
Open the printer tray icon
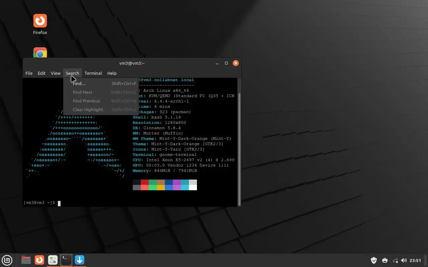point(385,260)
